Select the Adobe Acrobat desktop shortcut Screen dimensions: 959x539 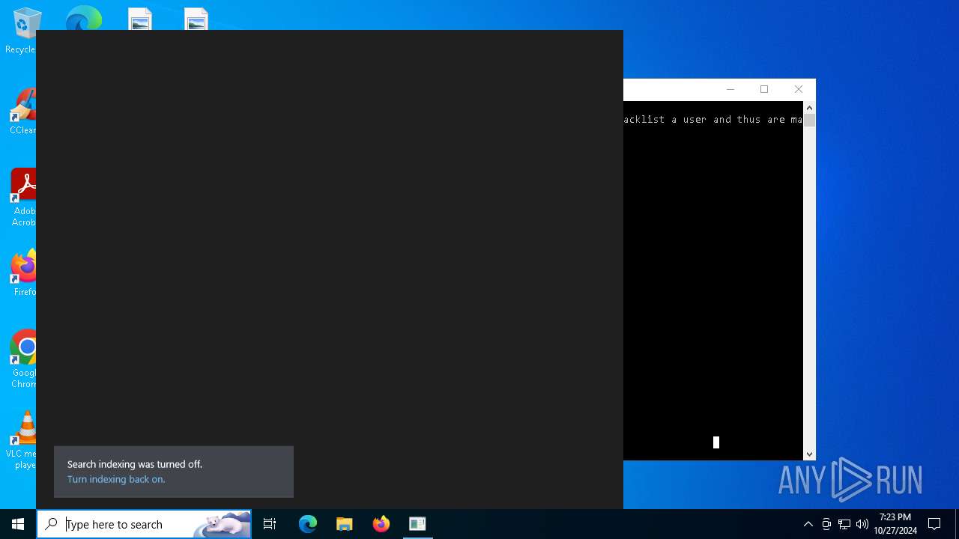click(24, 198)
